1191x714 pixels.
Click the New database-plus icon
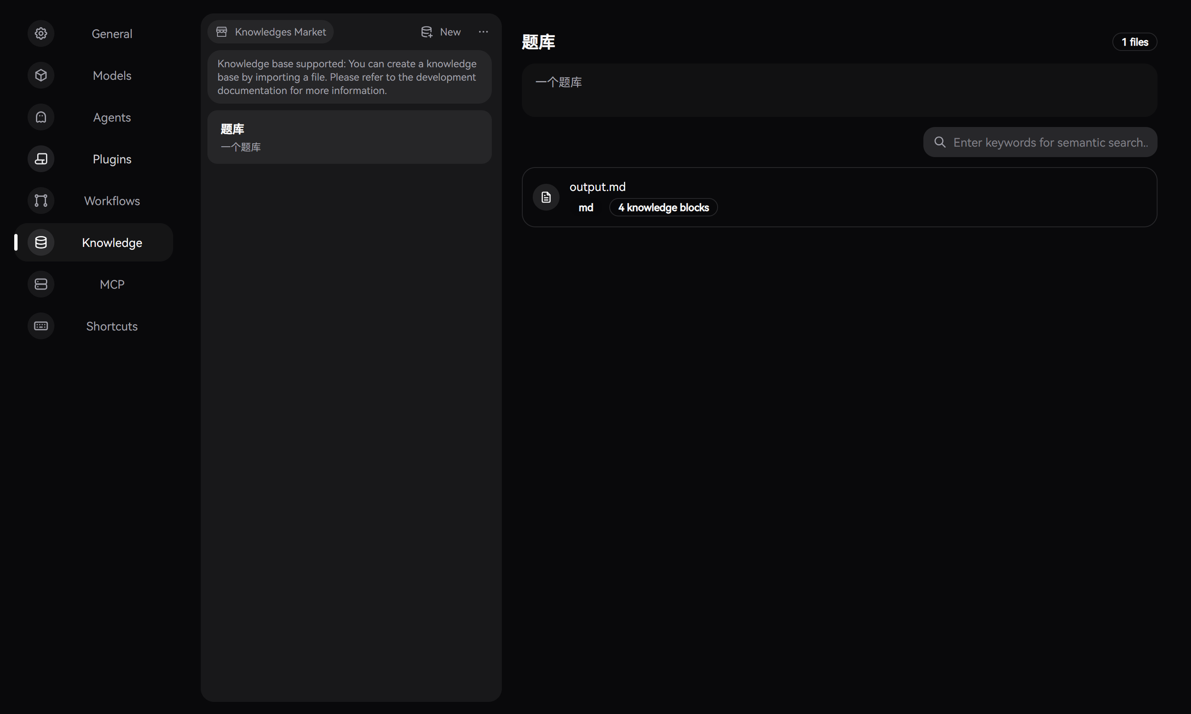pyautogui.click(x=427, y=32)
